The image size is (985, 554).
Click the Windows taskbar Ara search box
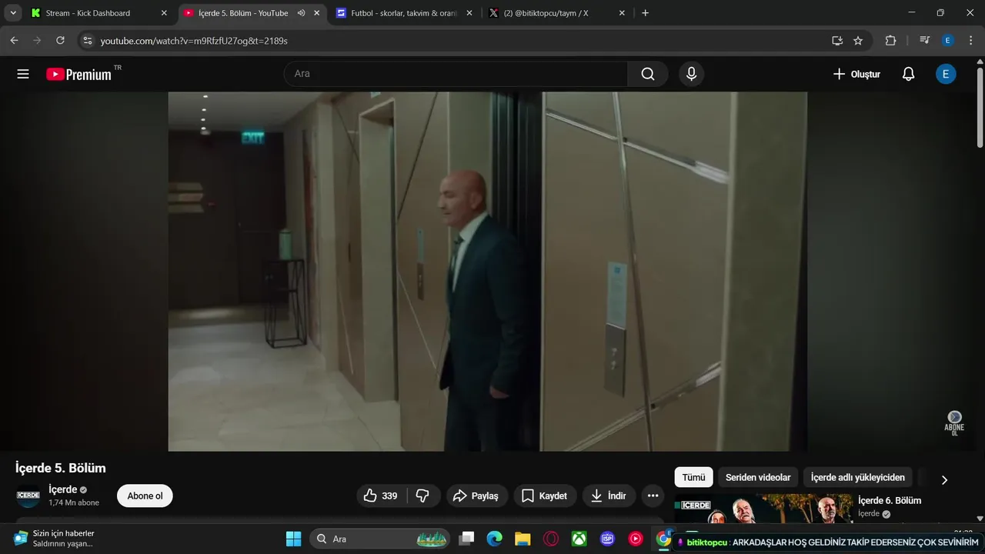(x=379, y=539)
